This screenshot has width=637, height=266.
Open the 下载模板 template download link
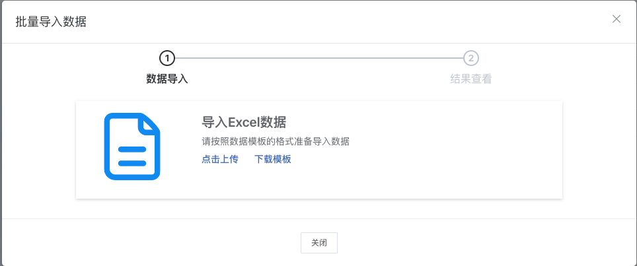point(272,159)
